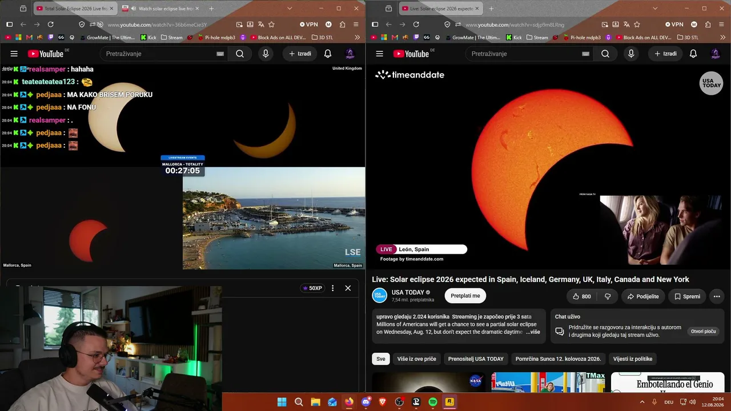Click 'Otvori ploču' chat button
The height and width of the screenshot is (411, 731).
[x=703, y=332]
